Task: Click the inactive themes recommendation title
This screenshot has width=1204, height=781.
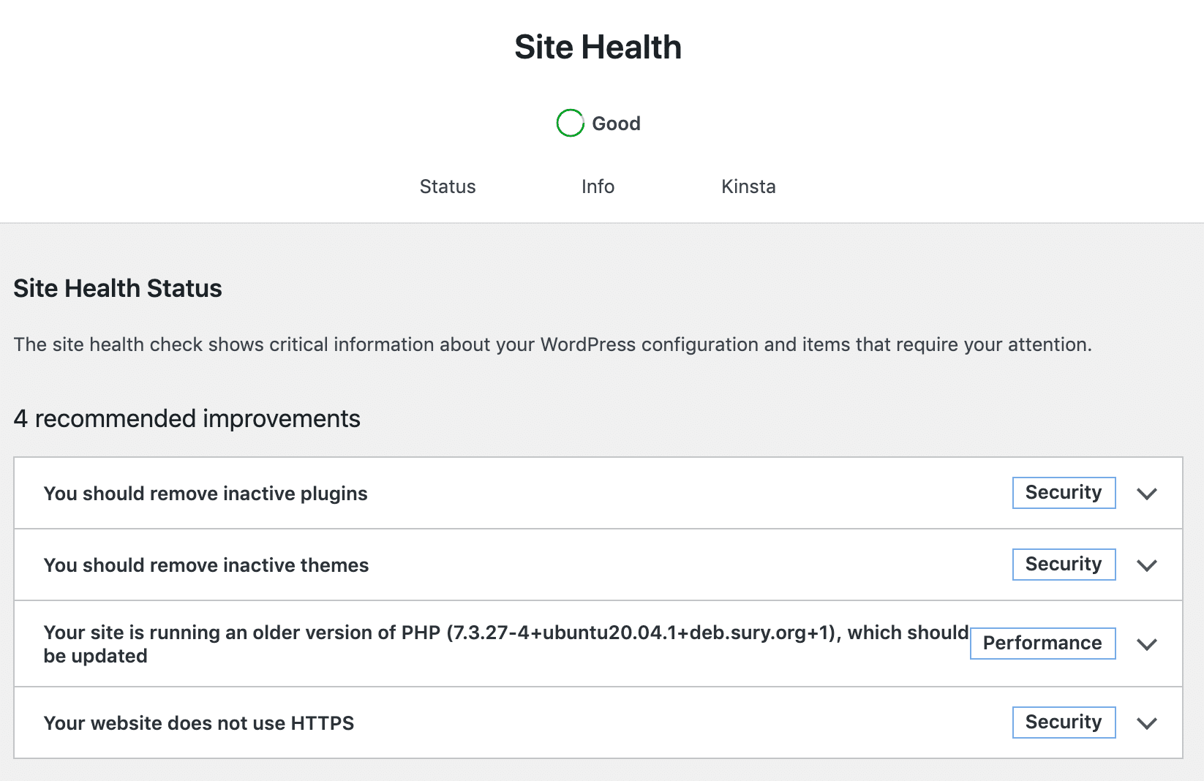Action: pos(206,564)
